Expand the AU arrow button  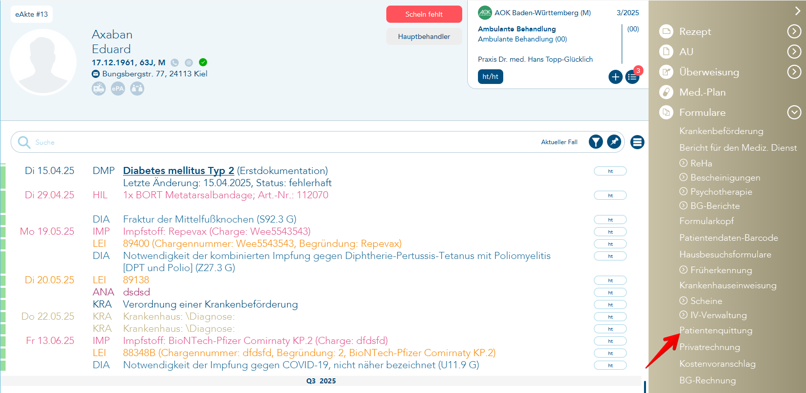(x=794, y=52)
